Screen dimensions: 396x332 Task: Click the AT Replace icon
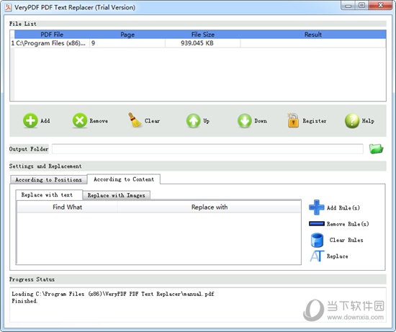click(x=317, y=256)
